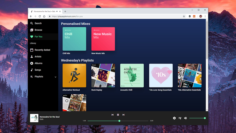Click the Chill Mix title link
Image resolution: width=236 pixels, height=133 pixels.
66,53
